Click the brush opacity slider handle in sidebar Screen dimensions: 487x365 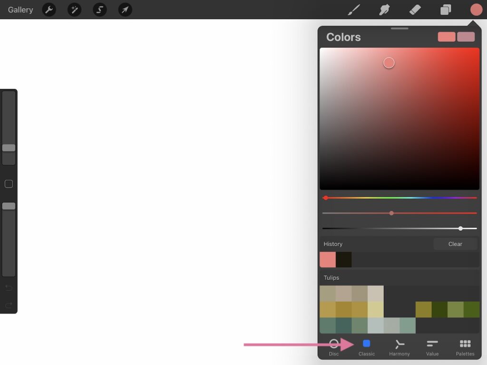[x=9, y=206]
